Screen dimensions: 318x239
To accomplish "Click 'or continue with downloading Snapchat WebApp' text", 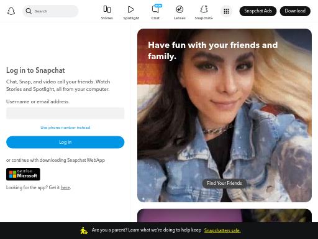I will point(55,160).
